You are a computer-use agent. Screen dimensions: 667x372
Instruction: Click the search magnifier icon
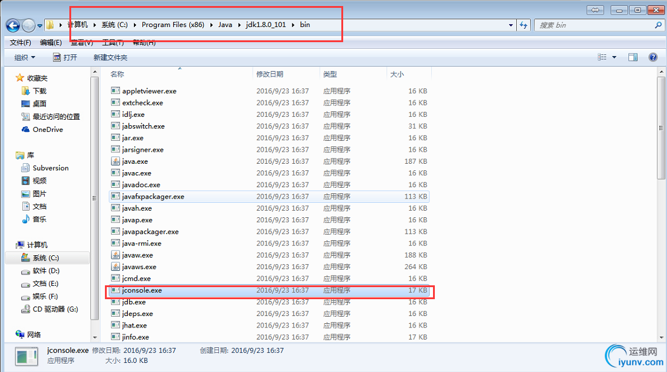658,25
